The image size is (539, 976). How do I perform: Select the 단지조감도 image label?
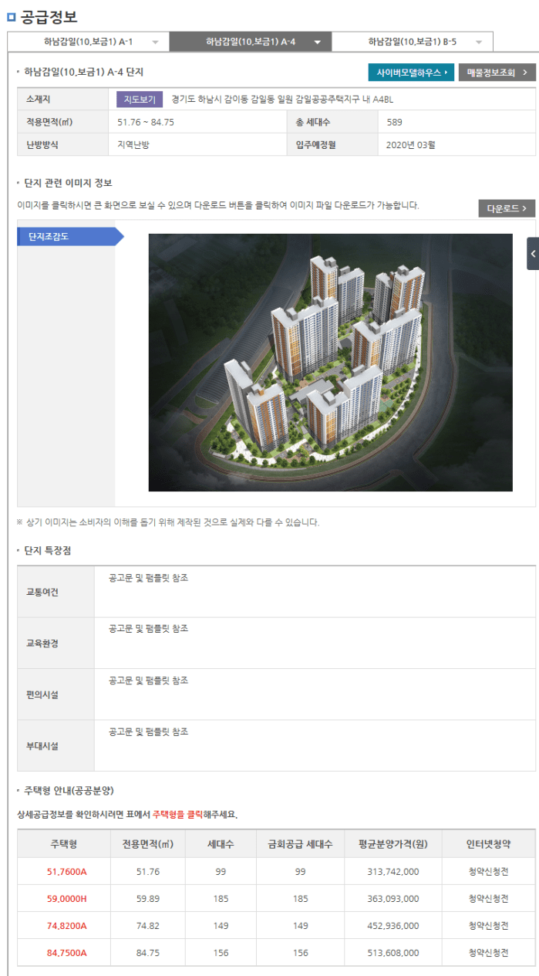coord(66,237)
